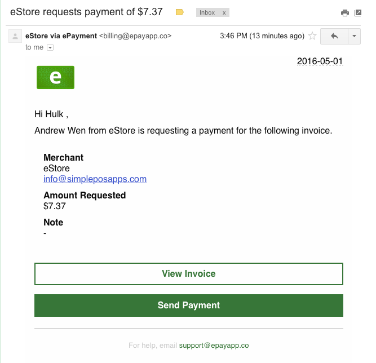Reply using the arrow button

pos(334,36)
